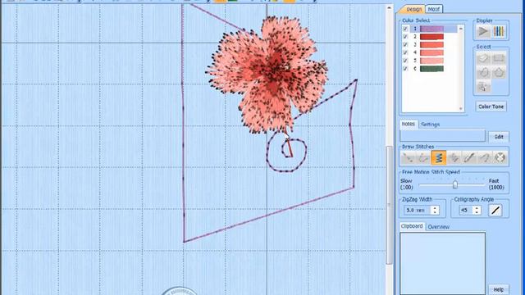Viewport: 525px width, 295px height.
Task: Open the Settings tab
Action: 430,125
